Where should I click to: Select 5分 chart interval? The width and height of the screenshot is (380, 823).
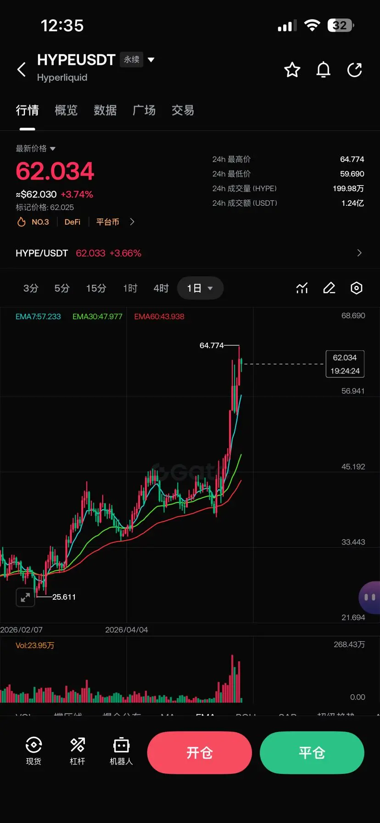click(x=62, y=288)
